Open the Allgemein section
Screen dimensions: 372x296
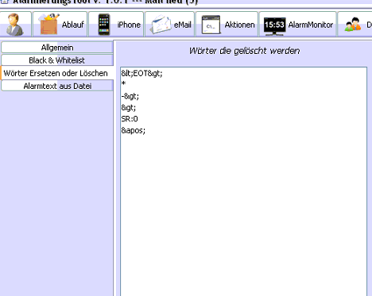(57, 48)
